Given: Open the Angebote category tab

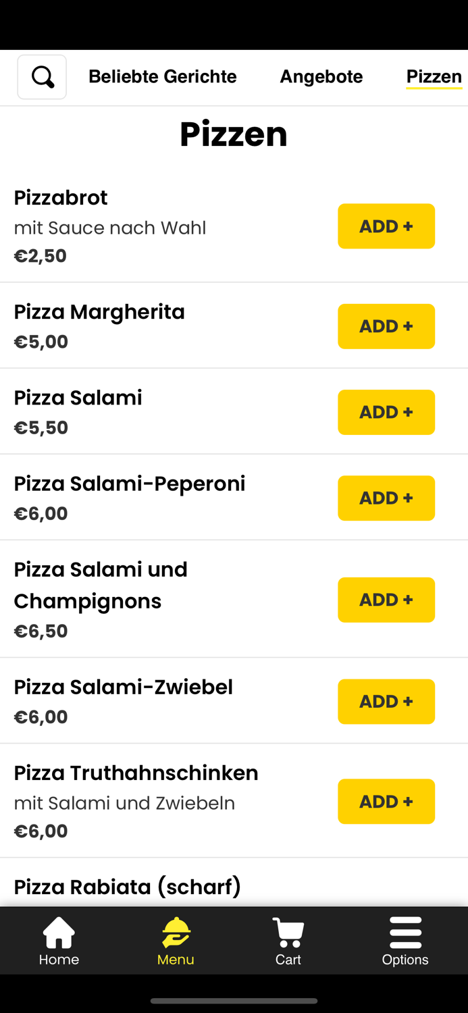Looking at the screenshot, I should (x=321, y=76).
